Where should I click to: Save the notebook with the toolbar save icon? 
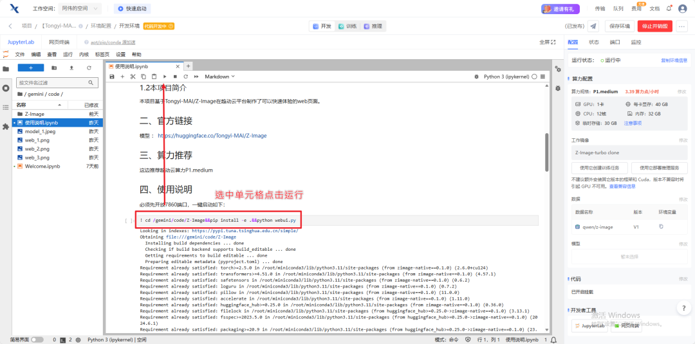click(112, 77)
